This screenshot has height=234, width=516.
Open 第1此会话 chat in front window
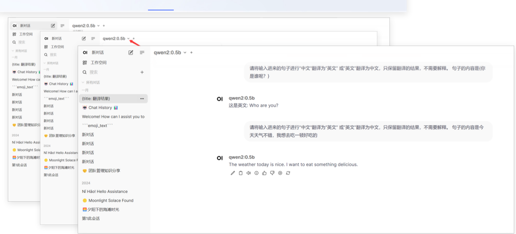click(113, 218)
